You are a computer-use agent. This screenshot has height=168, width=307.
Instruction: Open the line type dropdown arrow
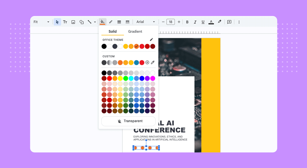[95, 22]
